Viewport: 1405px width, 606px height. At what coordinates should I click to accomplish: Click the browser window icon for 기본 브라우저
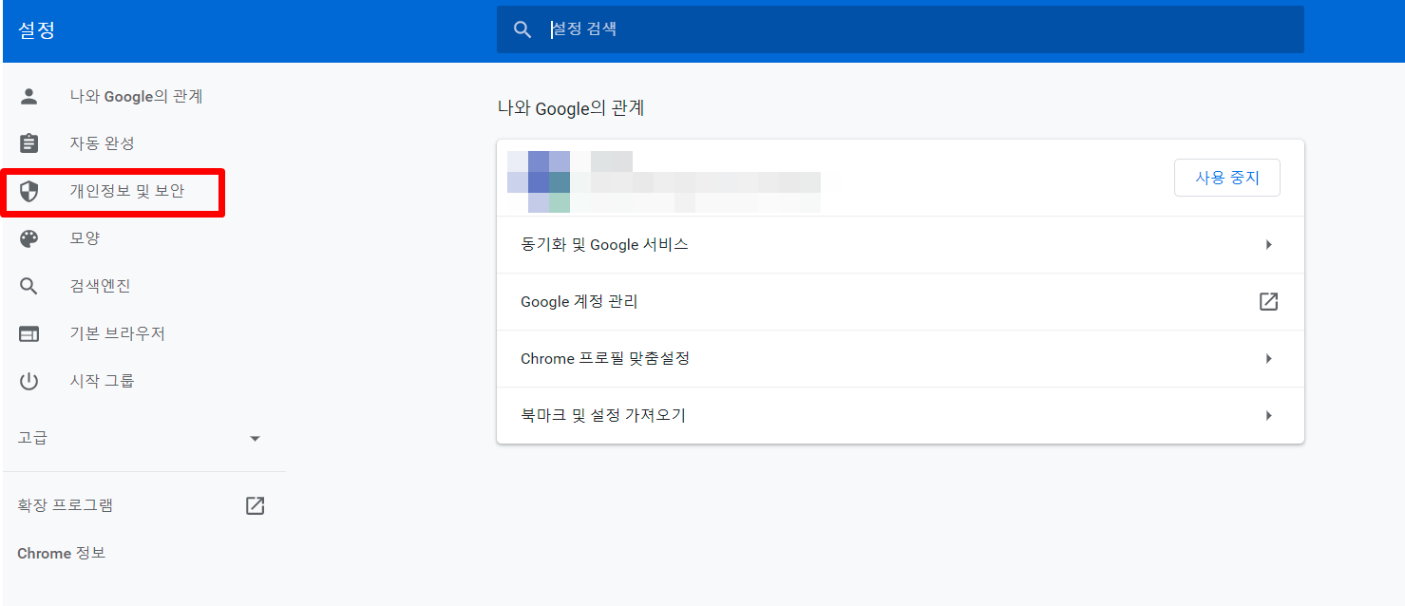pos(29,334)
